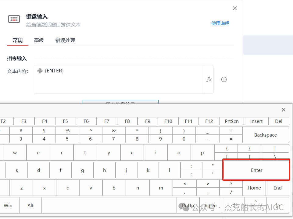Click the Alt key
The width and height of the screenshot is (293, 219).
[x=30, y=205]
